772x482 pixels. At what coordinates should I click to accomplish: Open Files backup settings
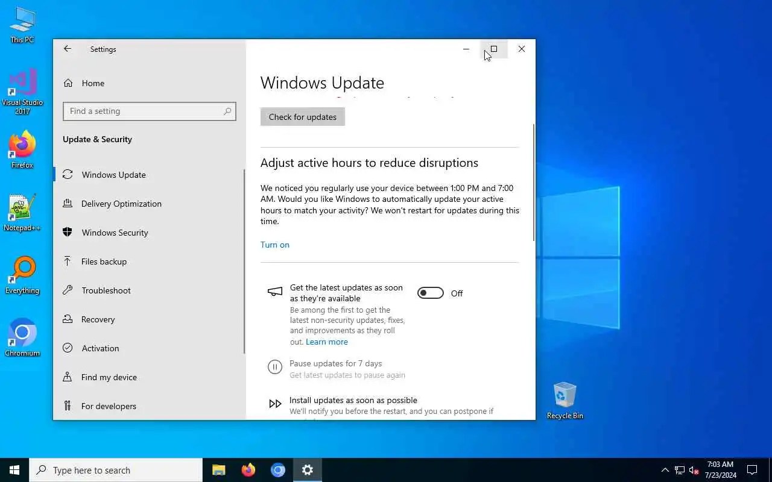(x=150, y=261)
